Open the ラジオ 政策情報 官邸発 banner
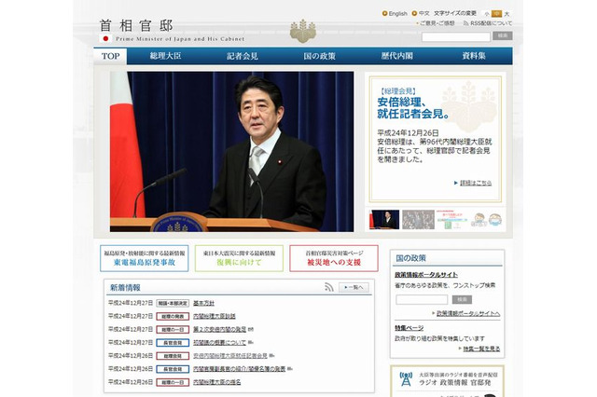This screenshot has height=397, width=597. 448,381
